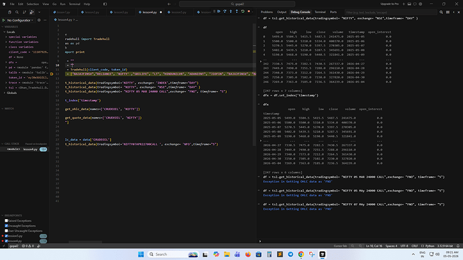Open the Explorer view icon

9,12
